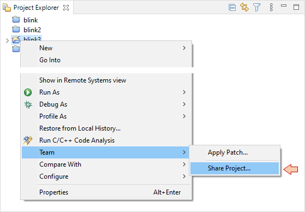
Task: Expand Profile As submenu arrow
Action: [184, 116]
